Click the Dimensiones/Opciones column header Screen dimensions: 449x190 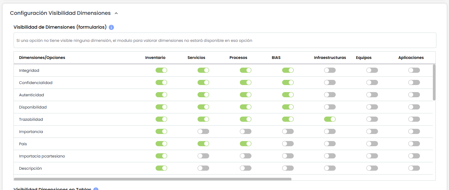pos(42,58)
